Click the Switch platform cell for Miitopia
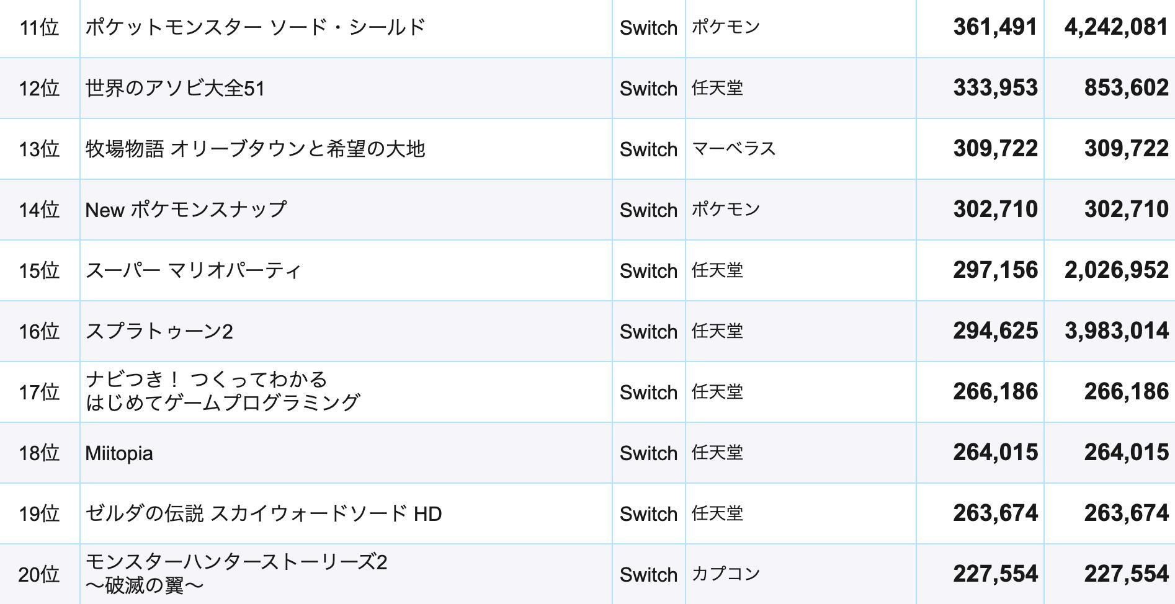The width and height of the screenshot is (1175, 604). click(648, 453)
